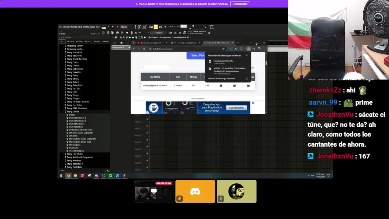Open Spotify from the Windows taskbar
This screenshot has height=219, width=389.
110,176
